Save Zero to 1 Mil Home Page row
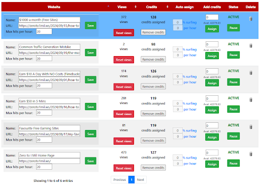260x187 pixels. (x=90, y=161)
